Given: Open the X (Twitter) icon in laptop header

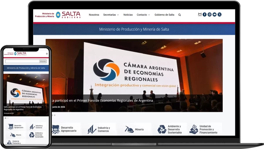Looking at the screenshot, I should (219, 15).
